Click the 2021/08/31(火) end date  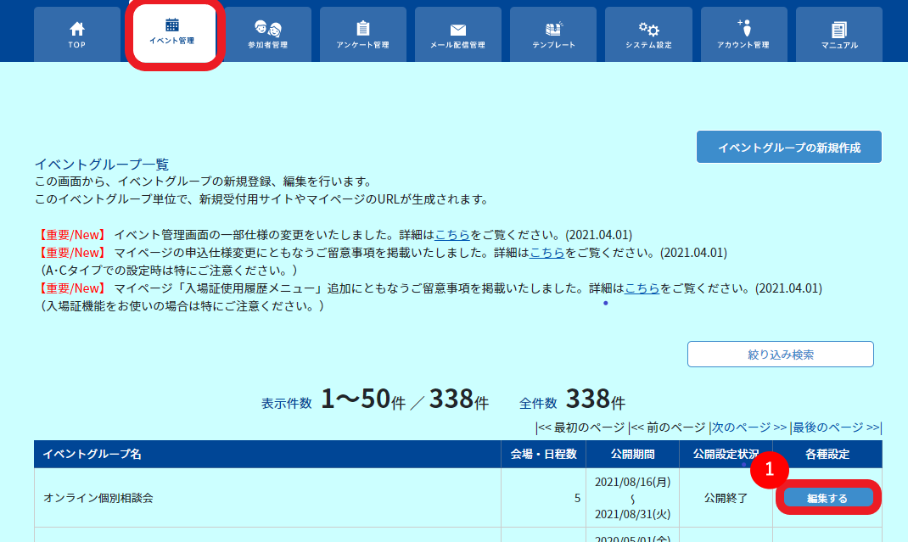tap(633, 514)
